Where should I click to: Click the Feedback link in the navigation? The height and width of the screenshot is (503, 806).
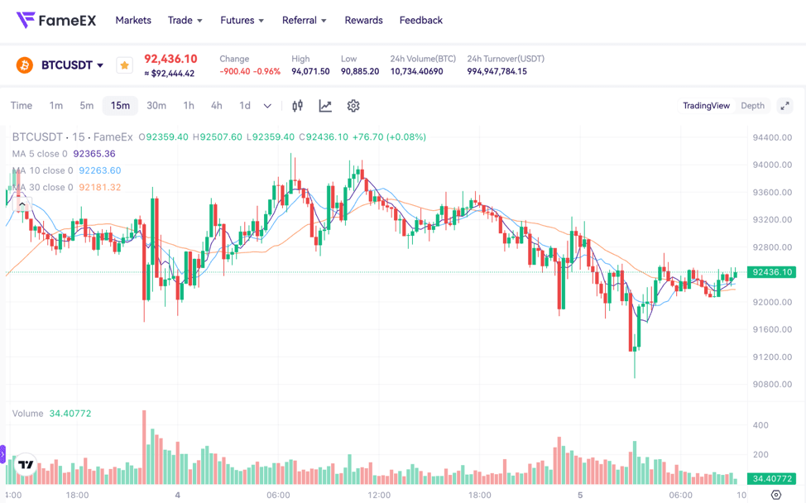coord(420,20)
